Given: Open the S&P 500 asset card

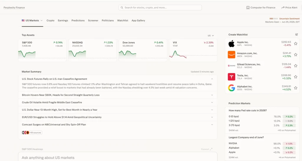Looking at the screenshot, I should [42, 50].
